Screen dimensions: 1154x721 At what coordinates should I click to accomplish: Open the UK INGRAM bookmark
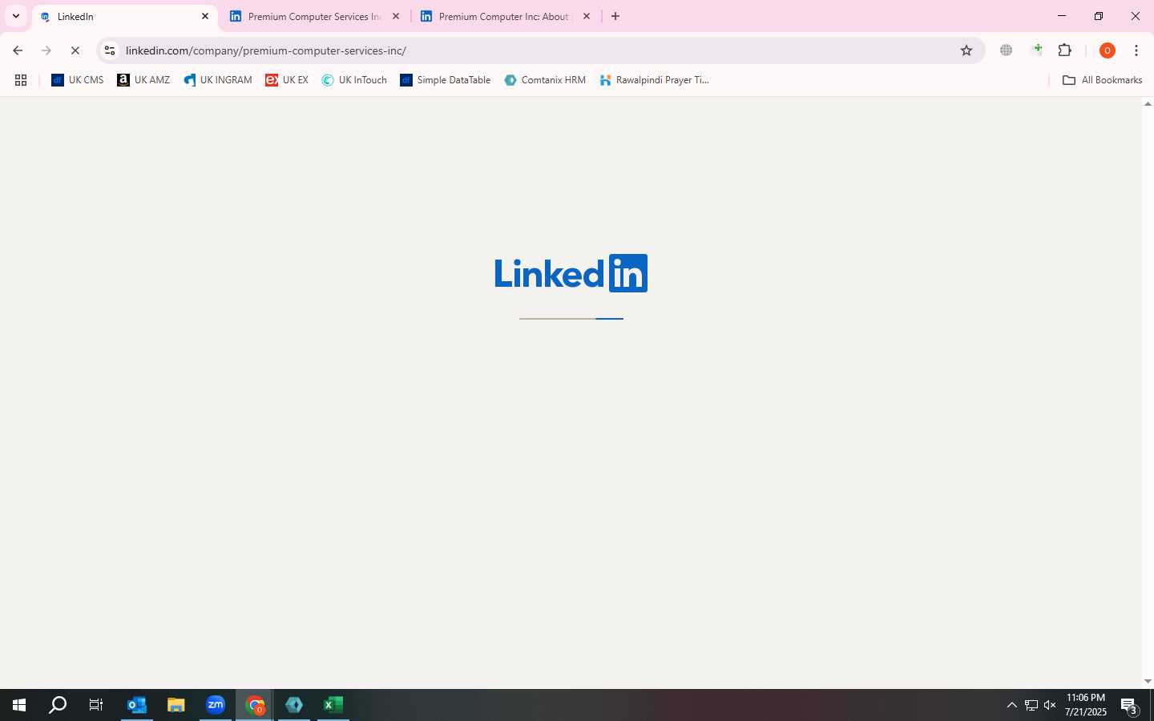[x=218, y=80]
